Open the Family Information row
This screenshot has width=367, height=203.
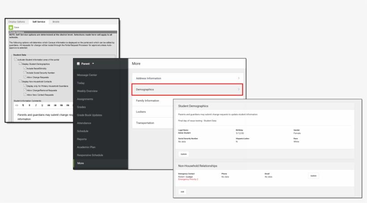tap(153, 101)
